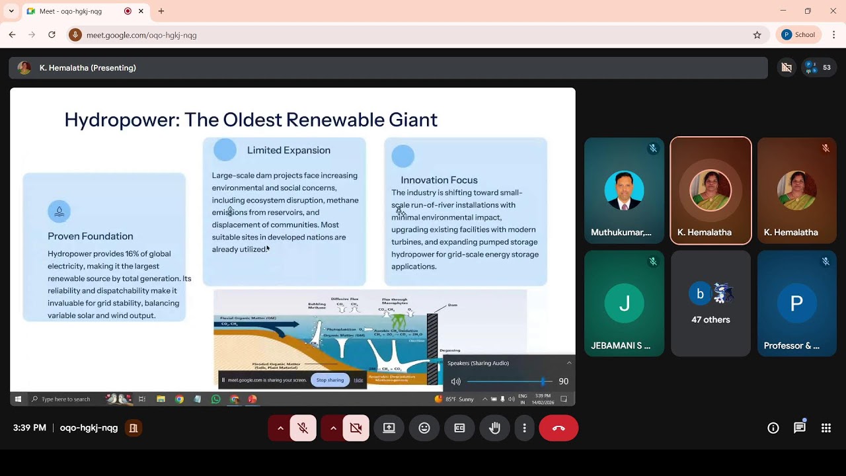Open the send reaction emoji button
Image resolution: width=846 pixels, height=476 pixels.
click(x=424, y=428)
